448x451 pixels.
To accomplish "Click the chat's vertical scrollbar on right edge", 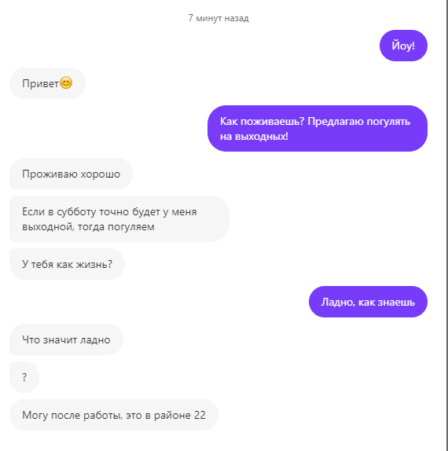I will coord(446,225).
